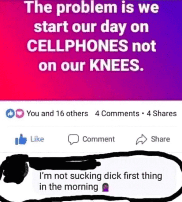Click the blue thumbs-up Like icon

click(21, 139)
